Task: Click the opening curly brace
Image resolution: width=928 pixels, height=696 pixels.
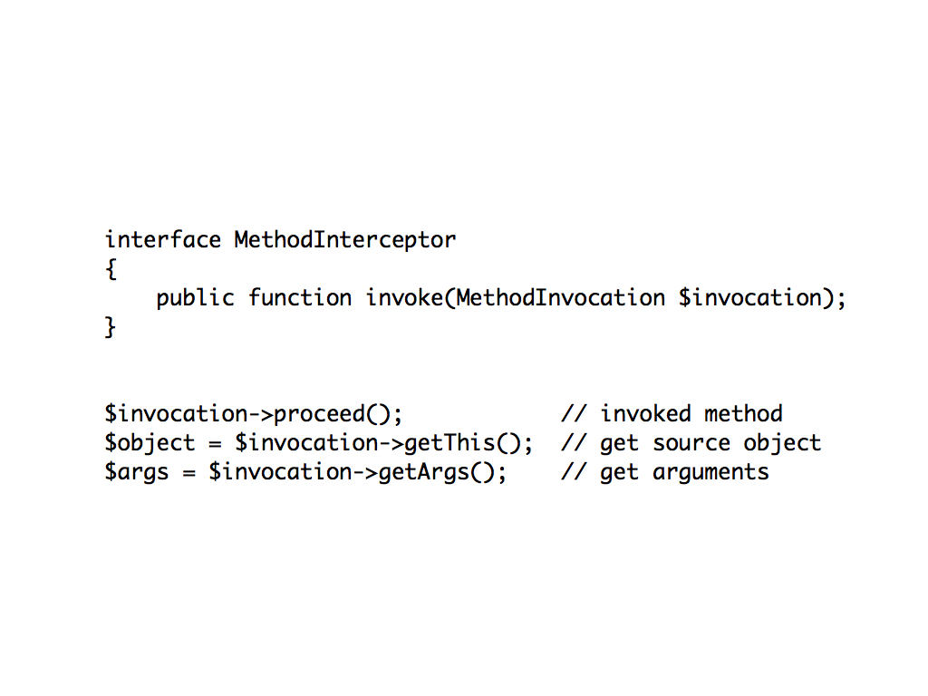Action: click(111, 269)
